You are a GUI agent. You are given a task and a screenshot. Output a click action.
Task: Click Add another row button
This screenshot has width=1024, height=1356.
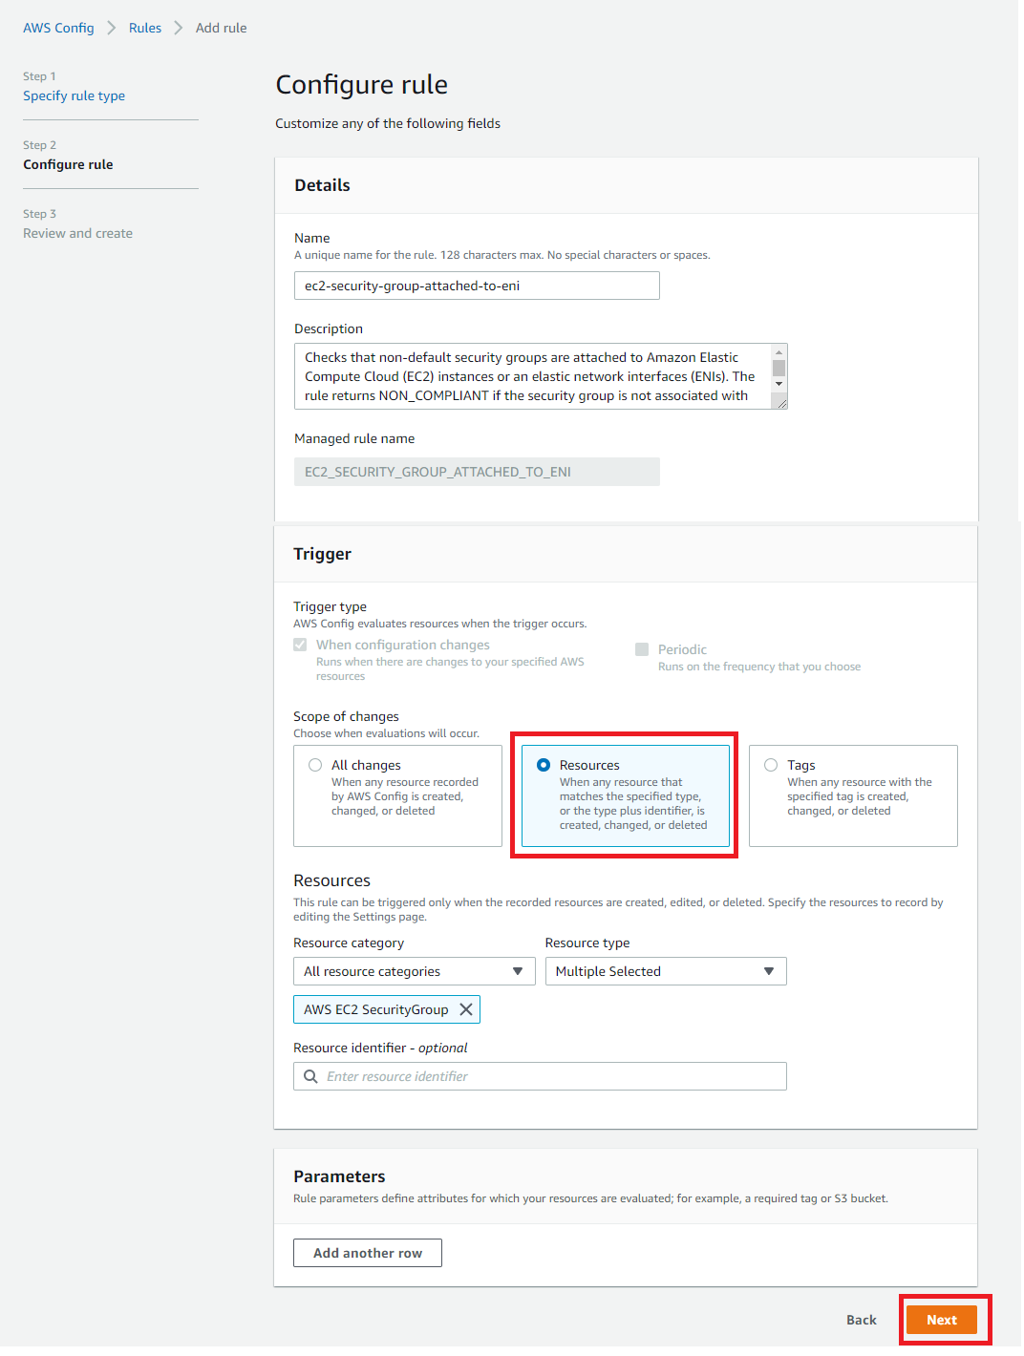coord(368,1253)
